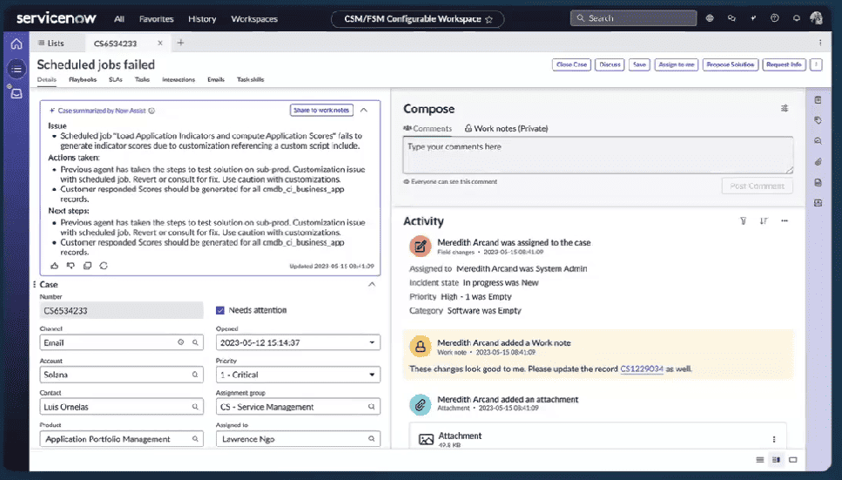Look up the Contact field search icon
The image size is (842, 480).
195,407
